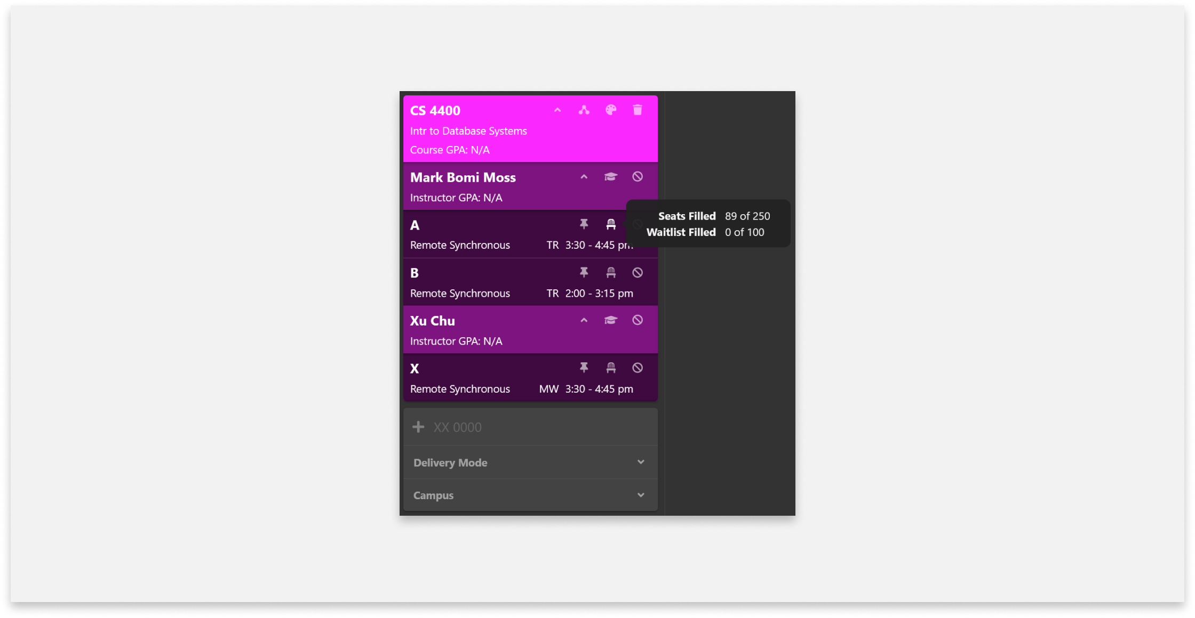Expand the Campus filter

tap(530, 495)
